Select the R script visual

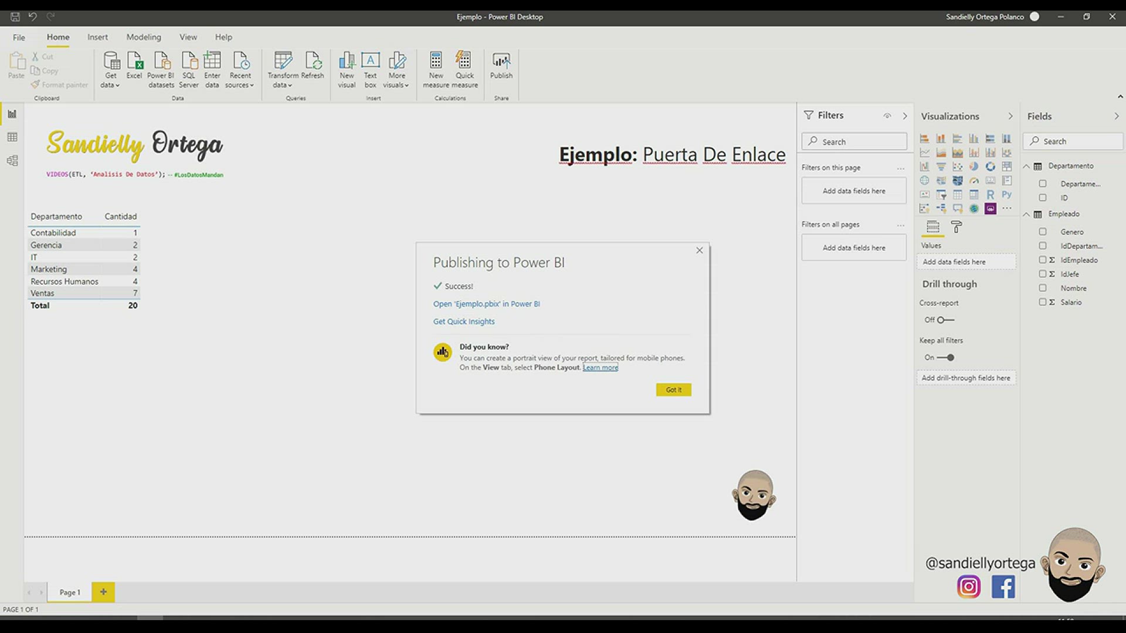(x=990, y=195)
